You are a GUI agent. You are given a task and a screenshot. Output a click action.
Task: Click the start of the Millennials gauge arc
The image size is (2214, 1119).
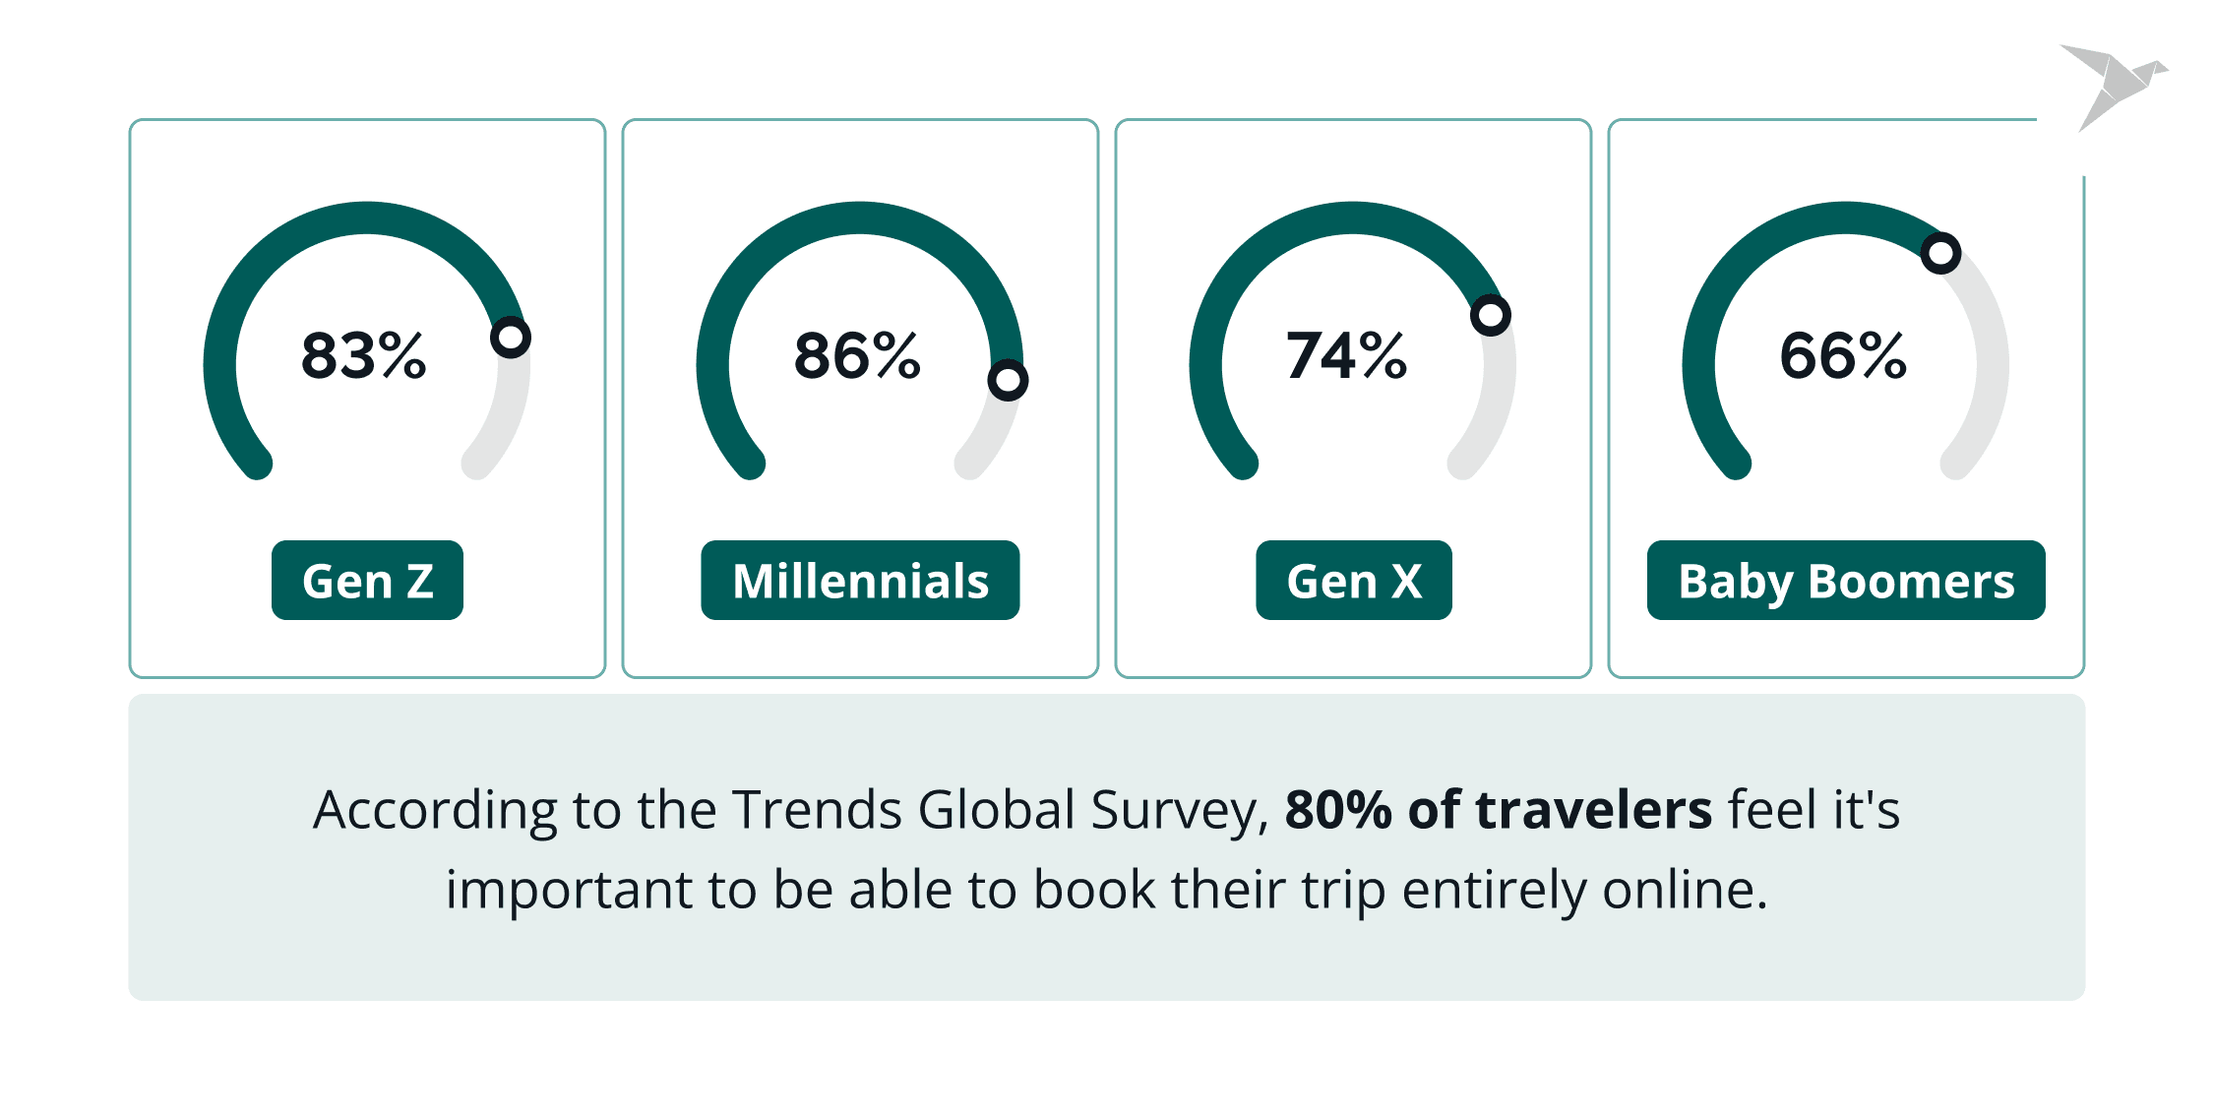click(751, 464)
